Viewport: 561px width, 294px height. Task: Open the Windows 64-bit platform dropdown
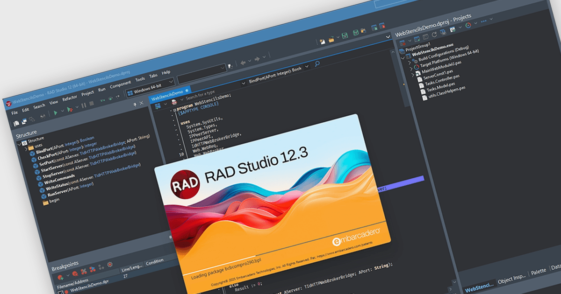tap(171, 82)
